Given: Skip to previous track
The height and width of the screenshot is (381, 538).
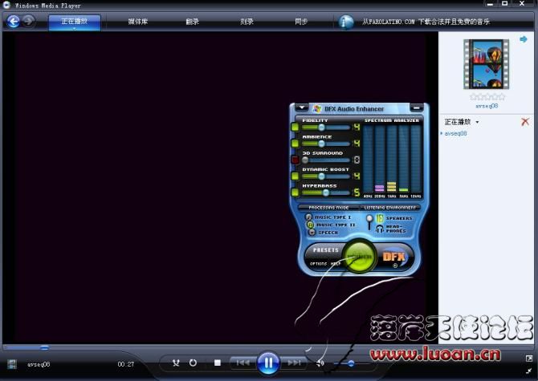Looking at the screenshot, I should (243, 363).
